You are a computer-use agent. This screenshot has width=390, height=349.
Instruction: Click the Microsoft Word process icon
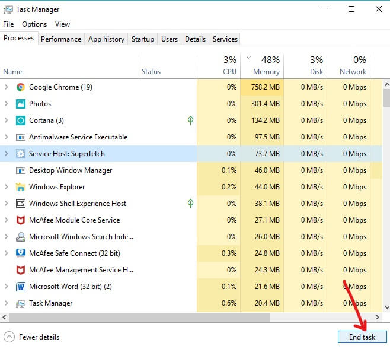[20, 287]
